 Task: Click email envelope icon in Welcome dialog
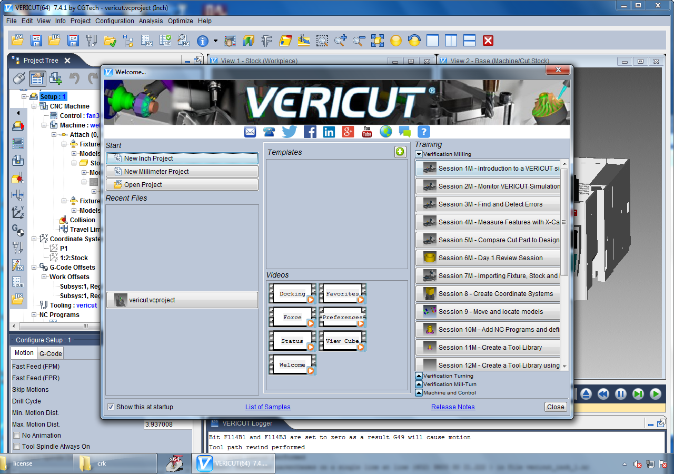click(250, 132)
